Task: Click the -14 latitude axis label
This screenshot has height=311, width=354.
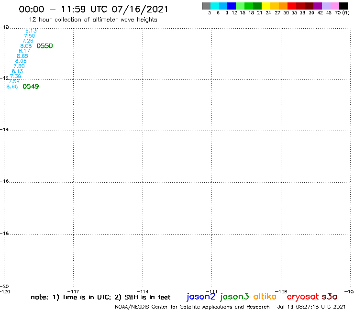Action: (x=4, y=129)
